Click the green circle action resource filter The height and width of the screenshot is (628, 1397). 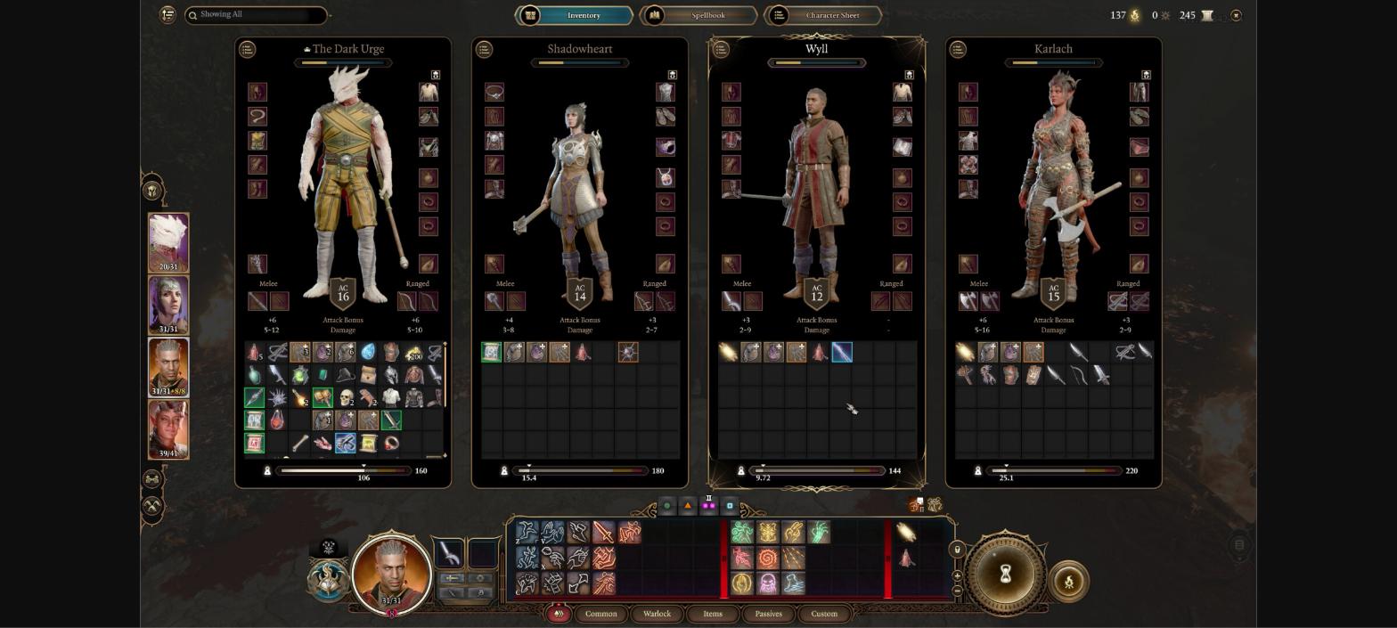[666, 506]
